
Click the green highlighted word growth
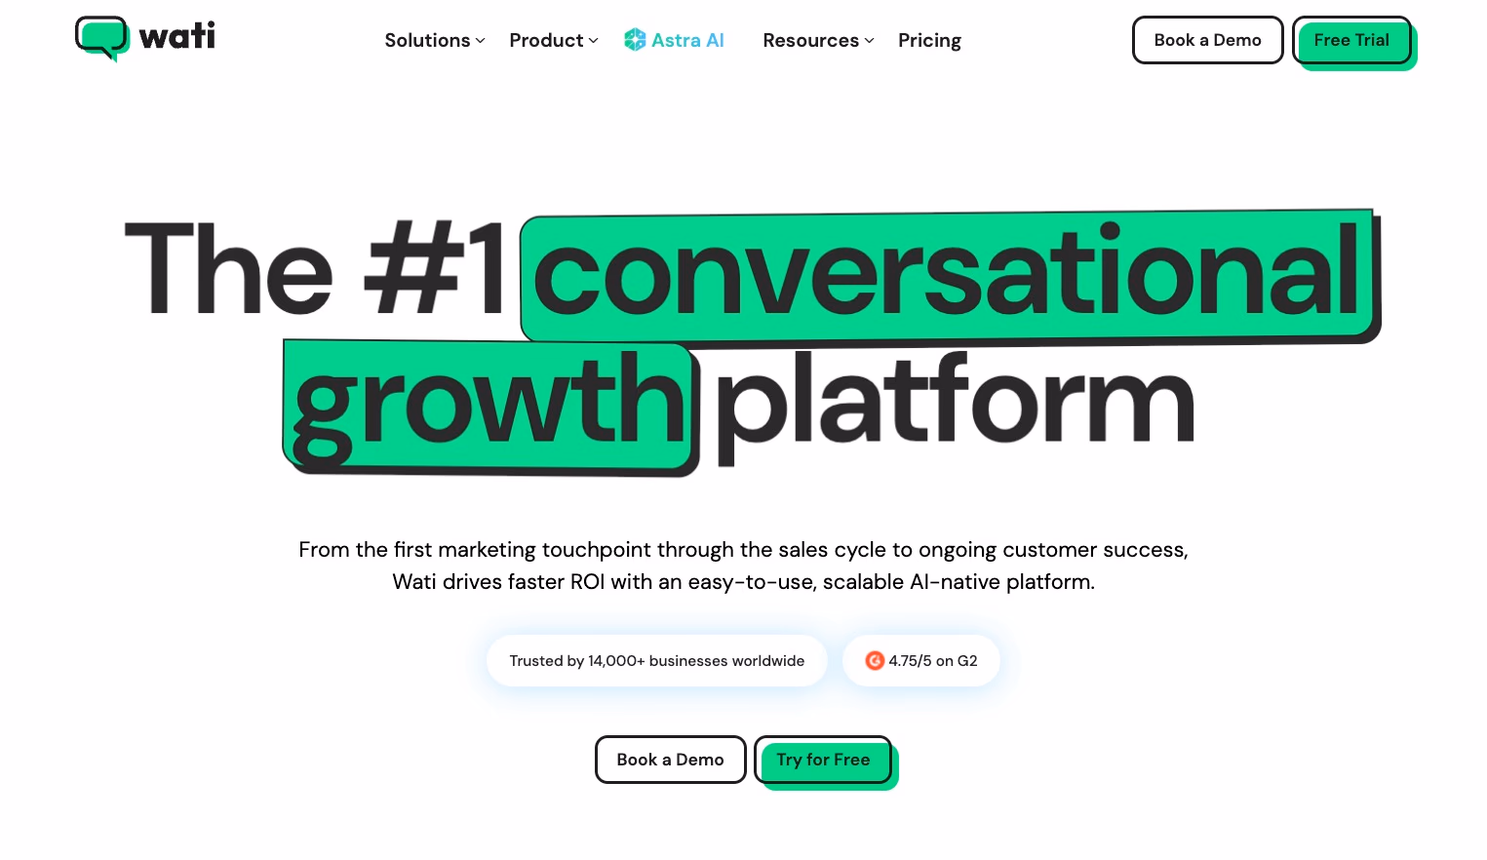click(489, 404)
